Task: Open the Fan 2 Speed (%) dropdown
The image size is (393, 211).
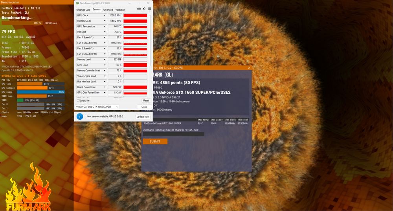Action: (105, 49)
